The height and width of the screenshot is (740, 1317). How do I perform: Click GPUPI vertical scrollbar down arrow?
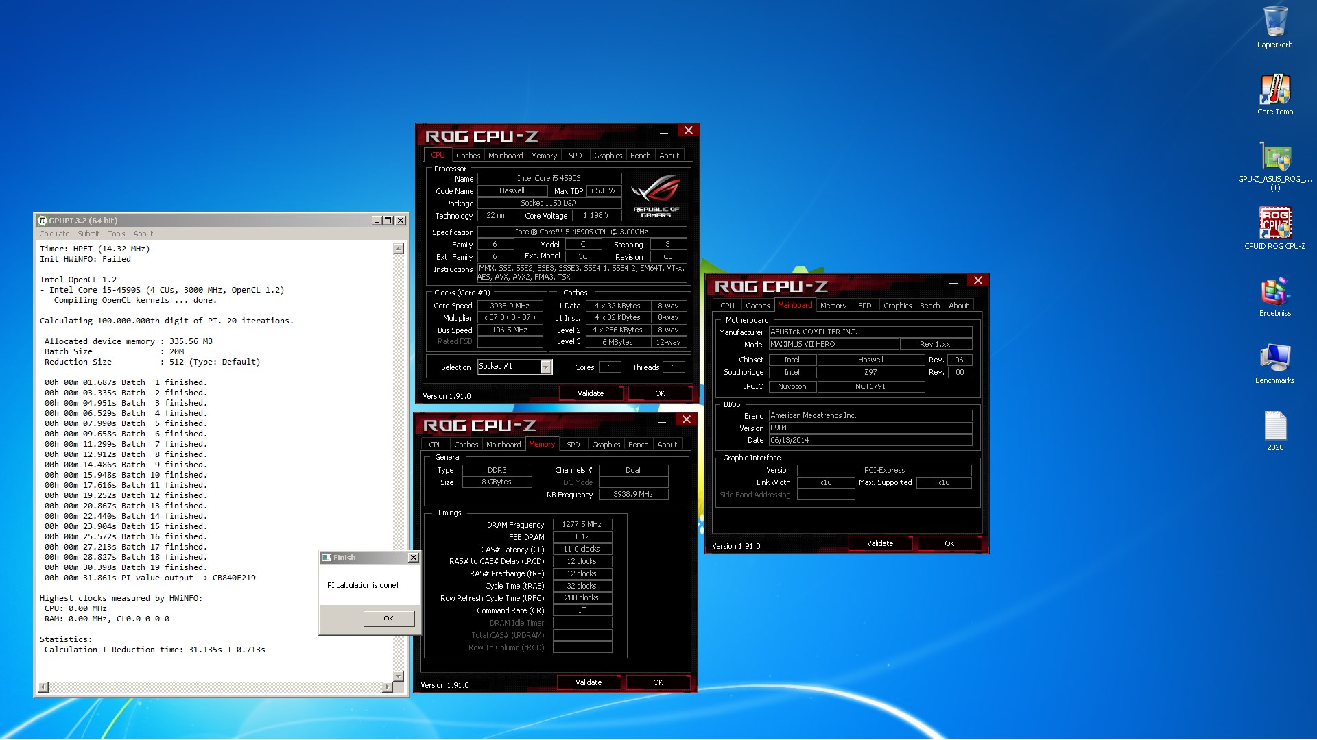(x=399, y=676)
